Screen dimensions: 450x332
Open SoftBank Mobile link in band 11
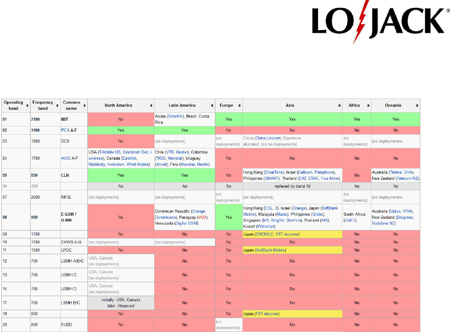270,250
